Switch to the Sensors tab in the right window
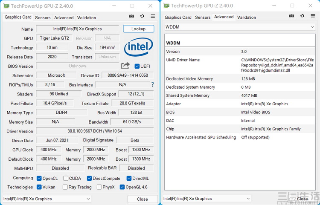Image resolution: width=320 pixels, height=205 pixels. [203, 17]
